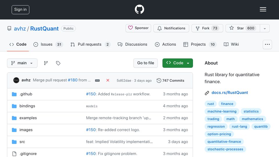Click the Go to file button
The width and height of the screenshot is (279, 157).
(x=146, y=63)
